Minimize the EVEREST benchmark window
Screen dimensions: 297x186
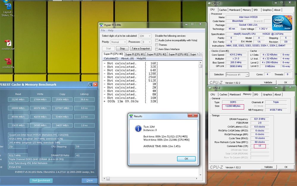click(90, 85)
